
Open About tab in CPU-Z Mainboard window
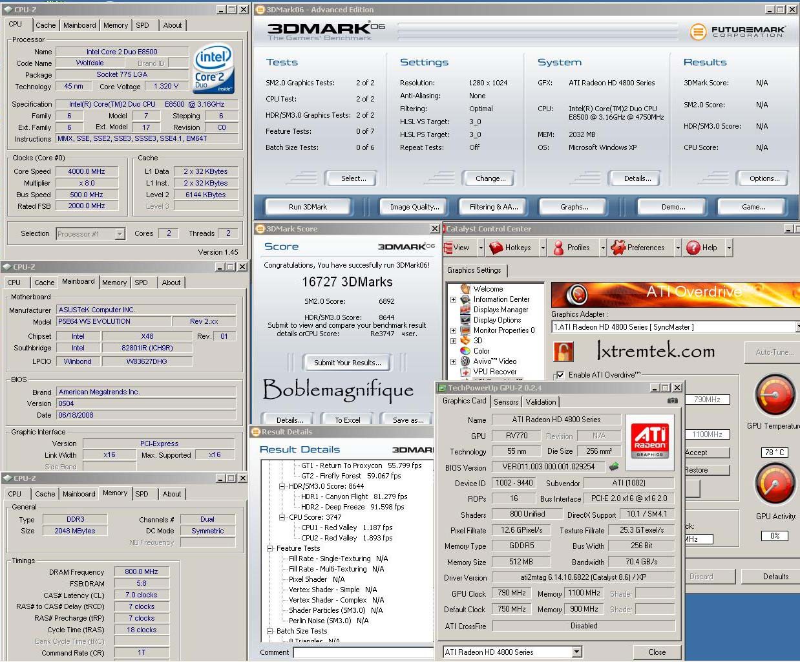click(171, 283)
